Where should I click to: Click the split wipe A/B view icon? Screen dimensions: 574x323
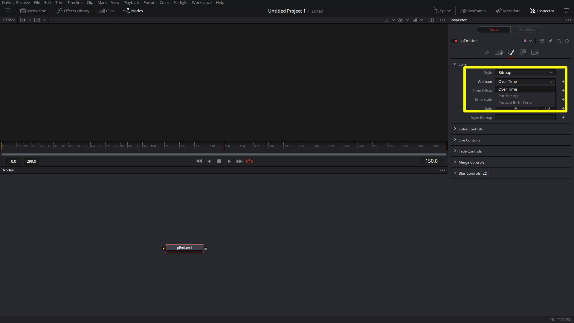(x=23, y=20)
